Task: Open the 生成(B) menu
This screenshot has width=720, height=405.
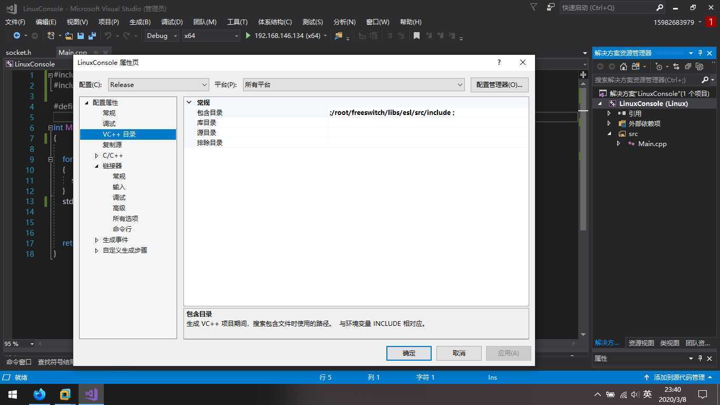Action: tap(140, 22)
